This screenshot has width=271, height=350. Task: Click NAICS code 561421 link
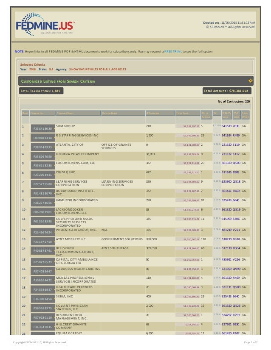point(226,191)
